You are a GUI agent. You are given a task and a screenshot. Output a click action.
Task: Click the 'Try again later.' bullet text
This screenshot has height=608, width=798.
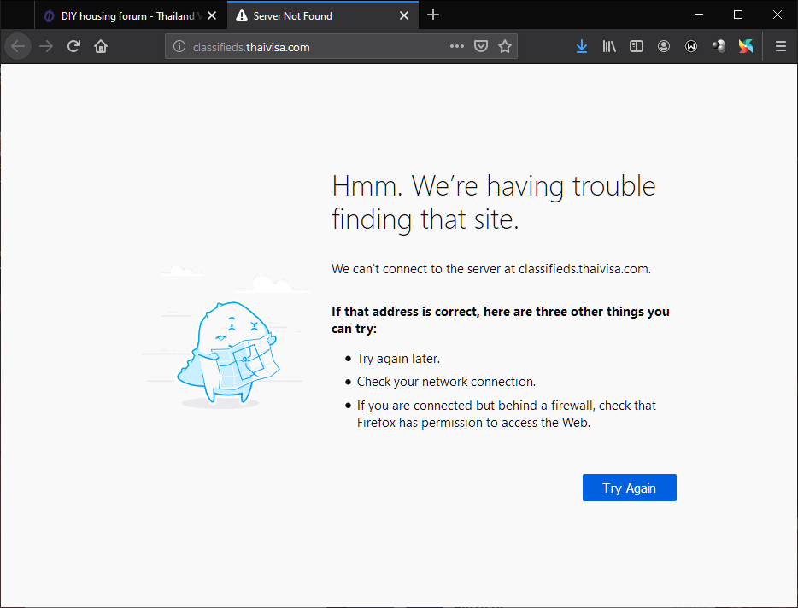[398, 359]
